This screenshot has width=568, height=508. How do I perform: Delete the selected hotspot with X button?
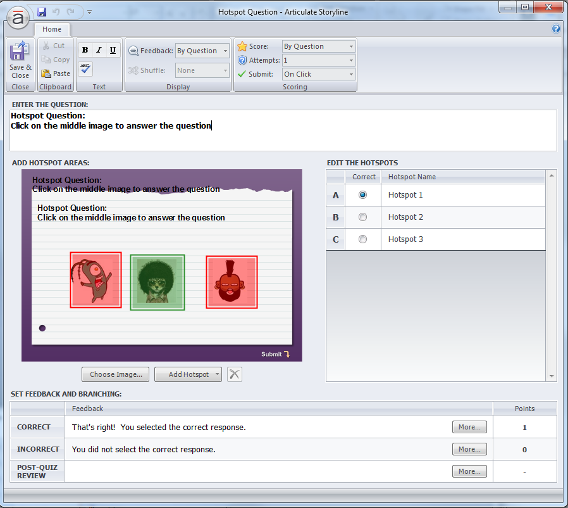point(235,374)
